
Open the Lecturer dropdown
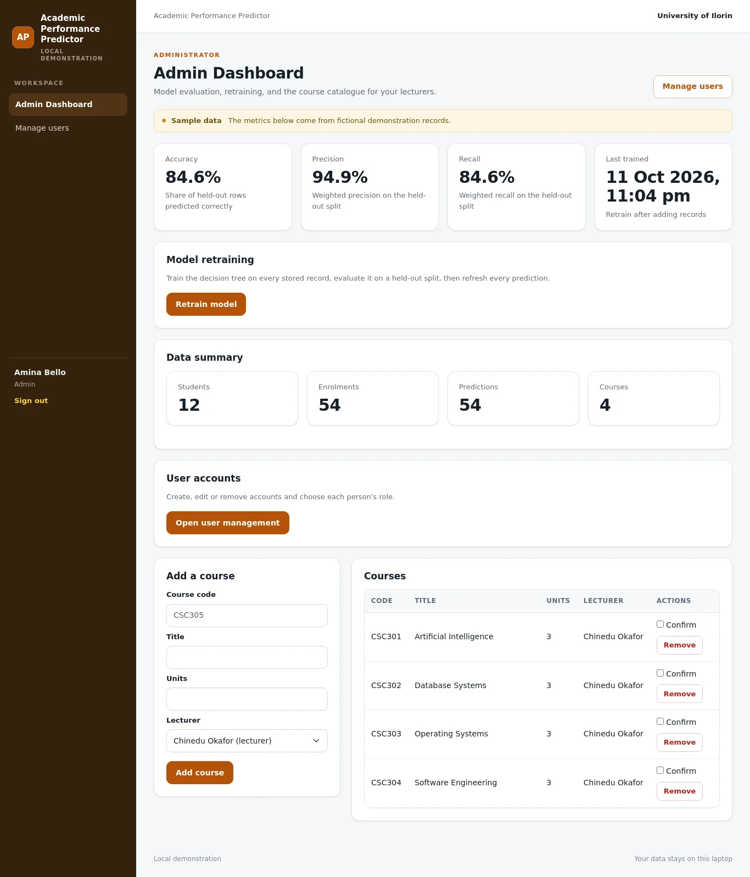(247, 741)
